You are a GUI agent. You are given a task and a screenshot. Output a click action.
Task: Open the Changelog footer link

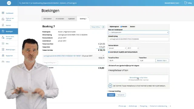tap(143, 106)
